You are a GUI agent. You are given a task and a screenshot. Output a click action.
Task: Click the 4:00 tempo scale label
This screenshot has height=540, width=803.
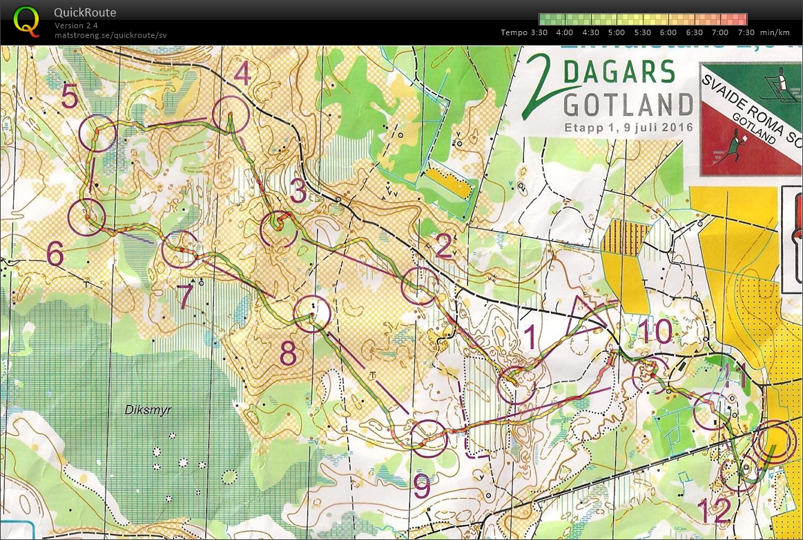(x=564, y=32)
